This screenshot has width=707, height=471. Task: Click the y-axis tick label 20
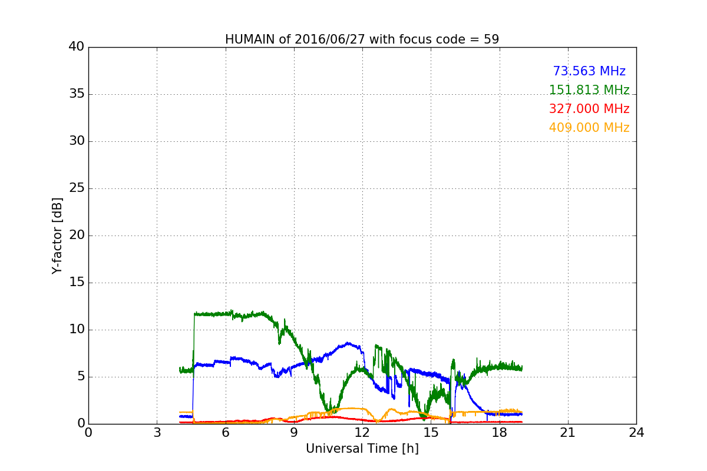pos(77,235)
